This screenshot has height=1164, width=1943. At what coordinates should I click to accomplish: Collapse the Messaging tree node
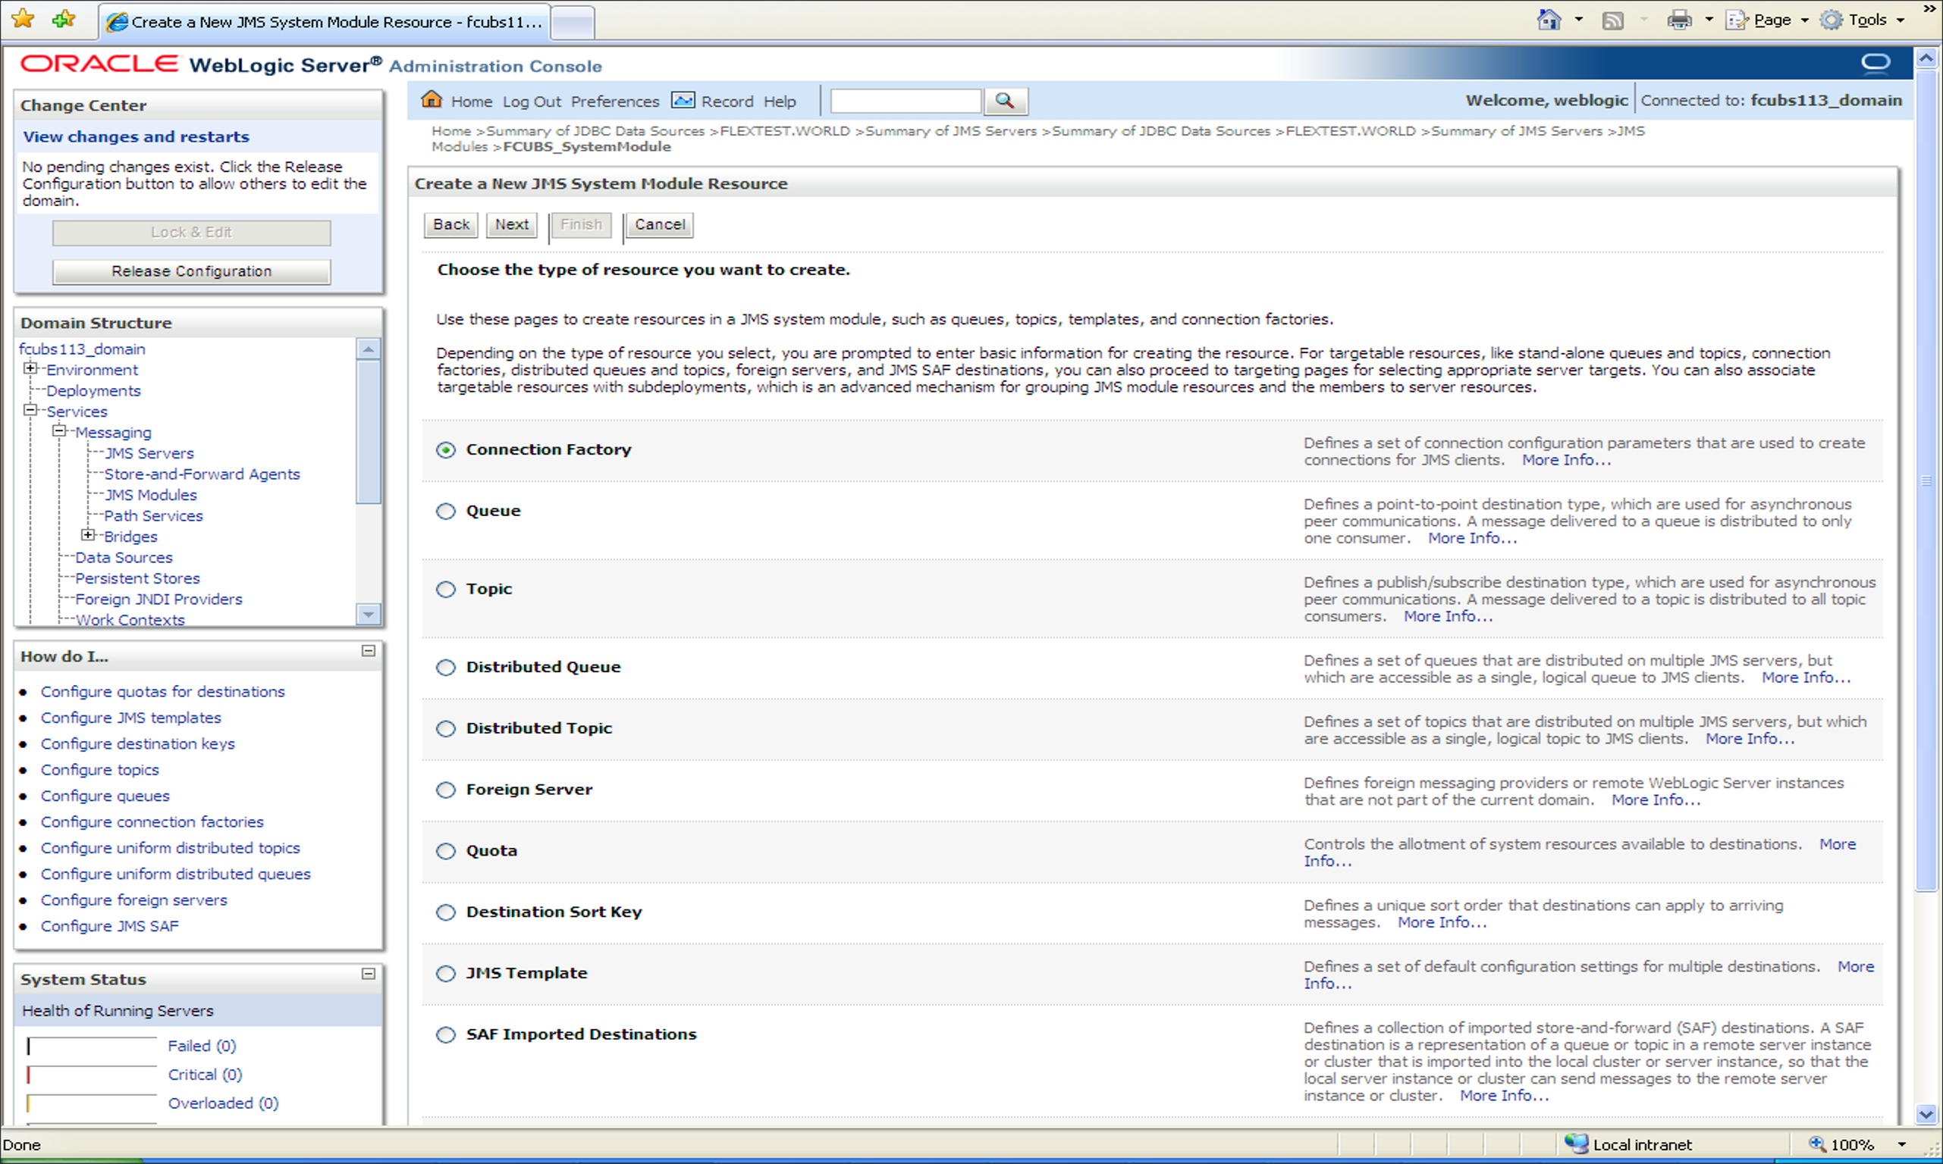pyautogui.click(x=59, y=431)
